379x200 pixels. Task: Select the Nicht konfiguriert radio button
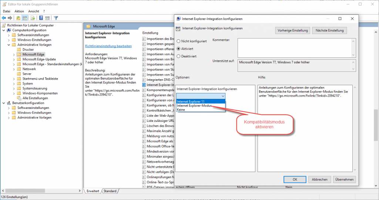(x=178, y=41)
